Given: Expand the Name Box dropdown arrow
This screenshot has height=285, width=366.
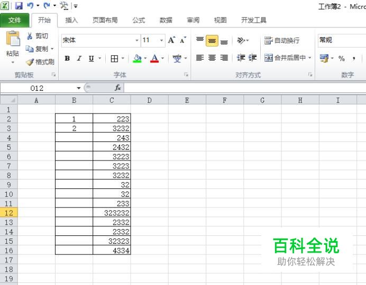Looking at the screenshot, I should pyautogui.click(x=79, y=88).
